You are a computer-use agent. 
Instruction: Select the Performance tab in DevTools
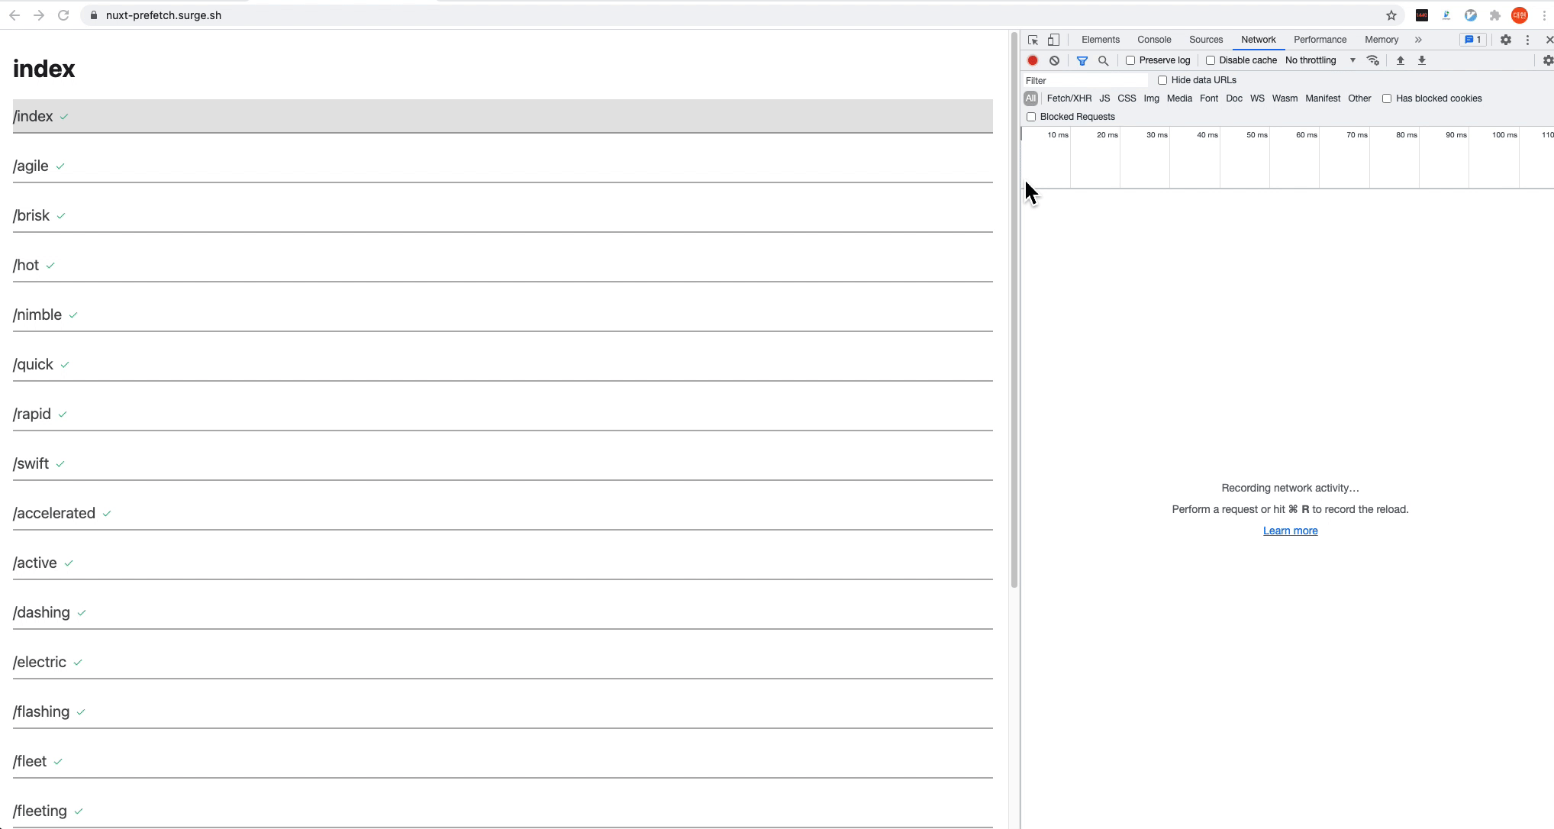1320,39
